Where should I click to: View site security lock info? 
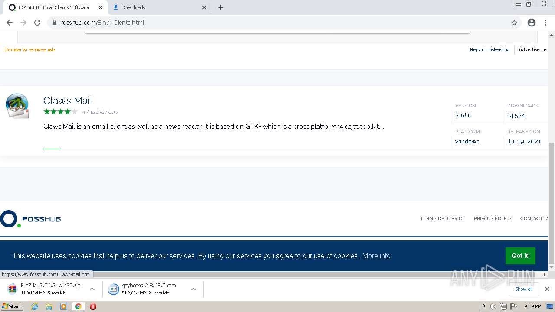55,23
